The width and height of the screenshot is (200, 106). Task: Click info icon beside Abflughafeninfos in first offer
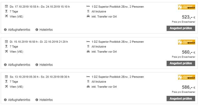point(5,29)
